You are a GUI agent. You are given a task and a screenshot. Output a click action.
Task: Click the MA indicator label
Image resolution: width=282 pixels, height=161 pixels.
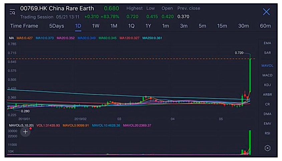coord(11,38)
